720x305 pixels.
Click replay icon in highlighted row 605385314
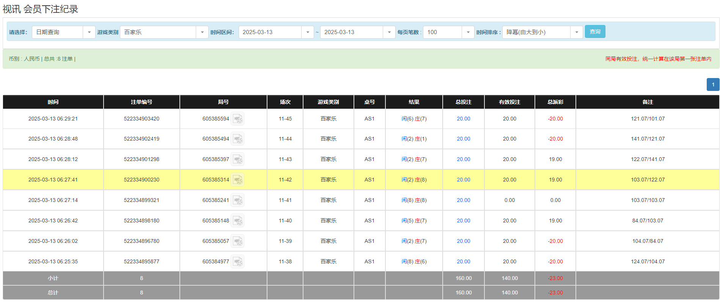pyautogui.click(x=238, y=180)
